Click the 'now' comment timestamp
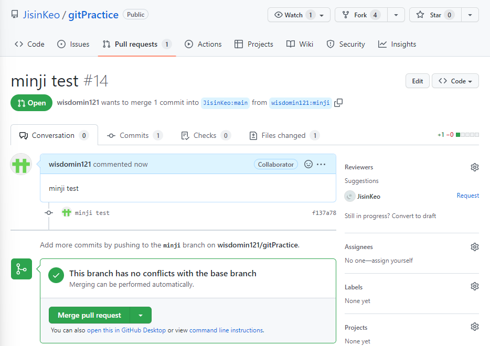Viewport: 490px width, 346px height. [141, 164]
